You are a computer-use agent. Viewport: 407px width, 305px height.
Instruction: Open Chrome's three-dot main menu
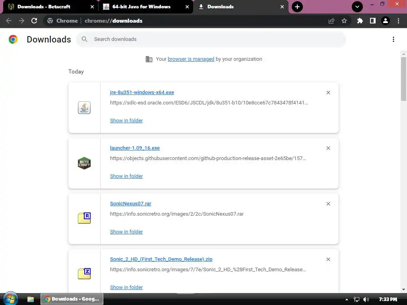click(x=398, y=21)
